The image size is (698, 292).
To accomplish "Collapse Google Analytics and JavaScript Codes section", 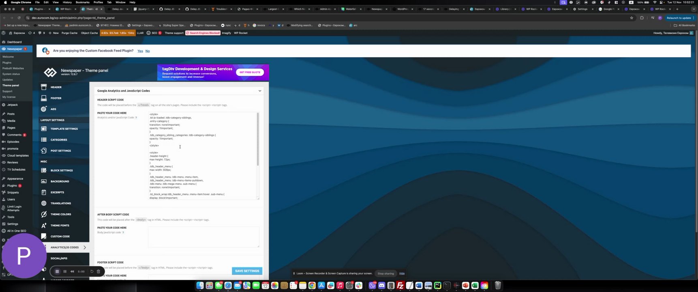I will [x=260, y=91].
